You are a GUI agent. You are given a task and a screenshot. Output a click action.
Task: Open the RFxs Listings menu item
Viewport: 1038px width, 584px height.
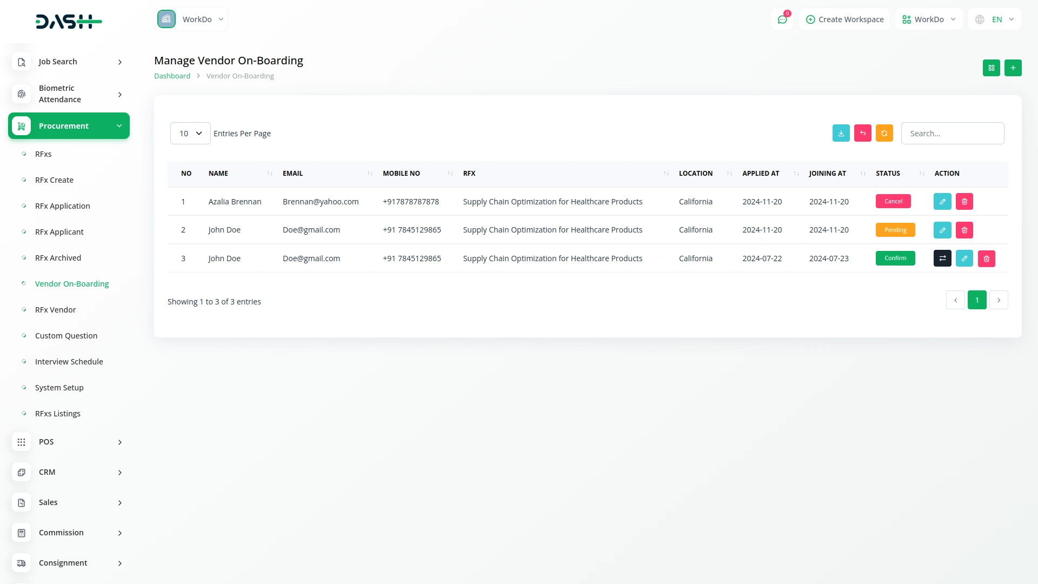coord(57,414)
